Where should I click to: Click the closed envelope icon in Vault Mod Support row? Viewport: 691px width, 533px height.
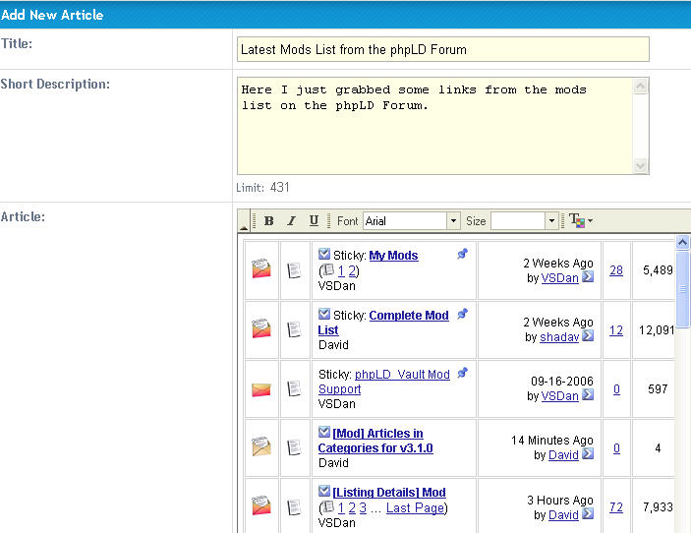[x=261, y=389]
